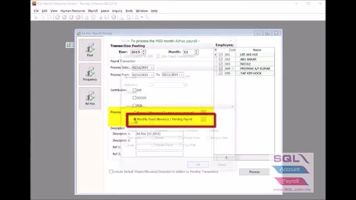Open the Inquiry menu

[x=117, y=11]
